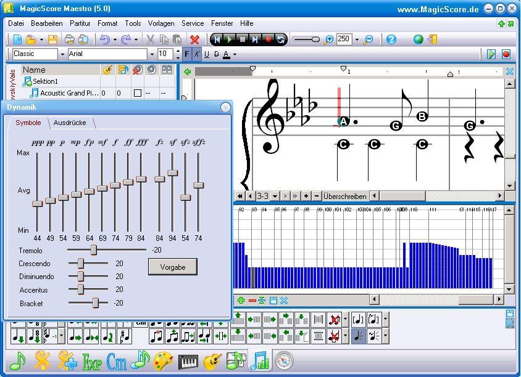This screenshot has width=521, height=377.
Task: Switch to the Symbole tab
Action: pyautogui.click(x=28, y=123)
